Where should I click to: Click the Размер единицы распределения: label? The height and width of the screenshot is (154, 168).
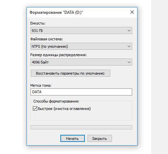58,55
